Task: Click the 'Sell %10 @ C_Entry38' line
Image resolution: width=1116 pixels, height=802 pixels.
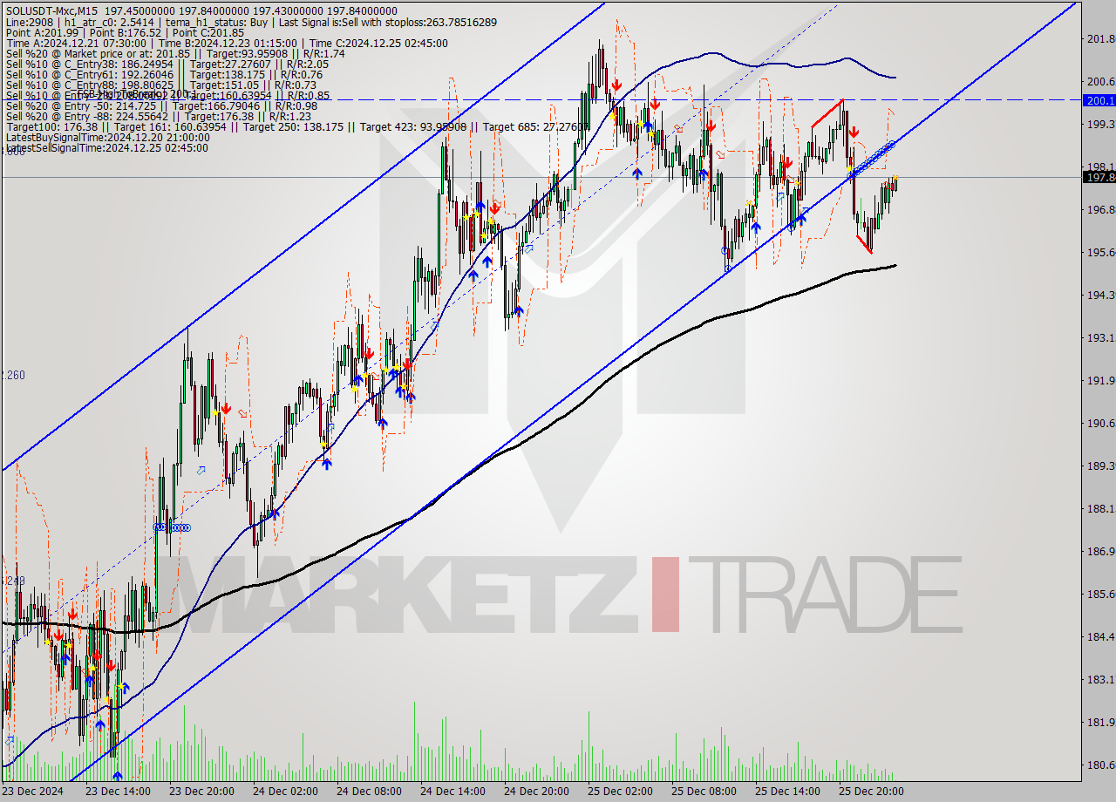Action: pos(167,64)
